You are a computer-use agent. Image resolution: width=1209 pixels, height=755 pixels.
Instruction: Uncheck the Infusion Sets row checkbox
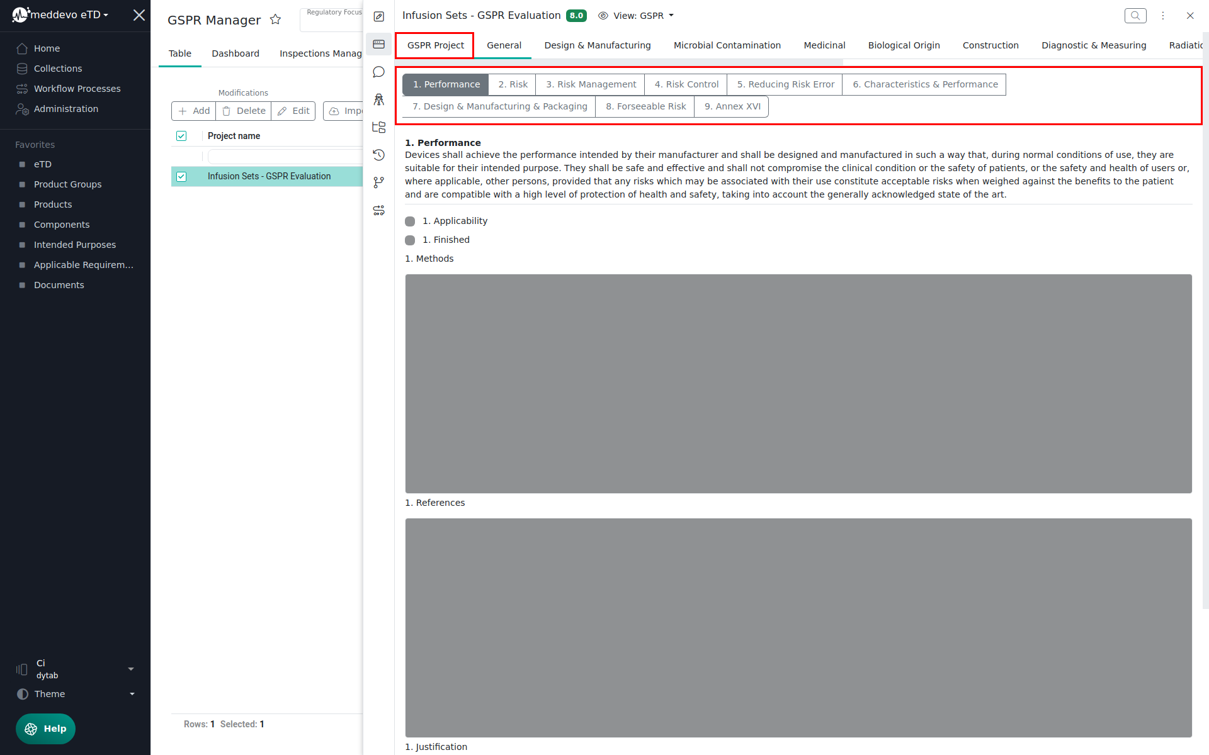(x=181, y=177)
